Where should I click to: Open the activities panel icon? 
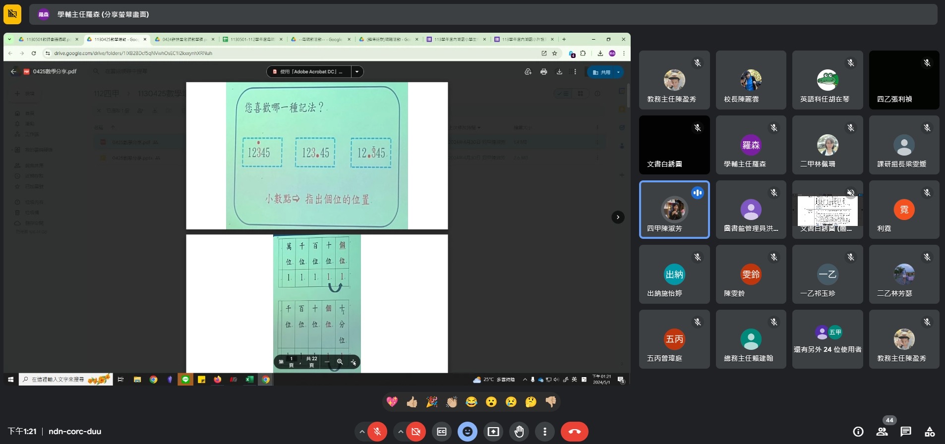tap(930, 432)
